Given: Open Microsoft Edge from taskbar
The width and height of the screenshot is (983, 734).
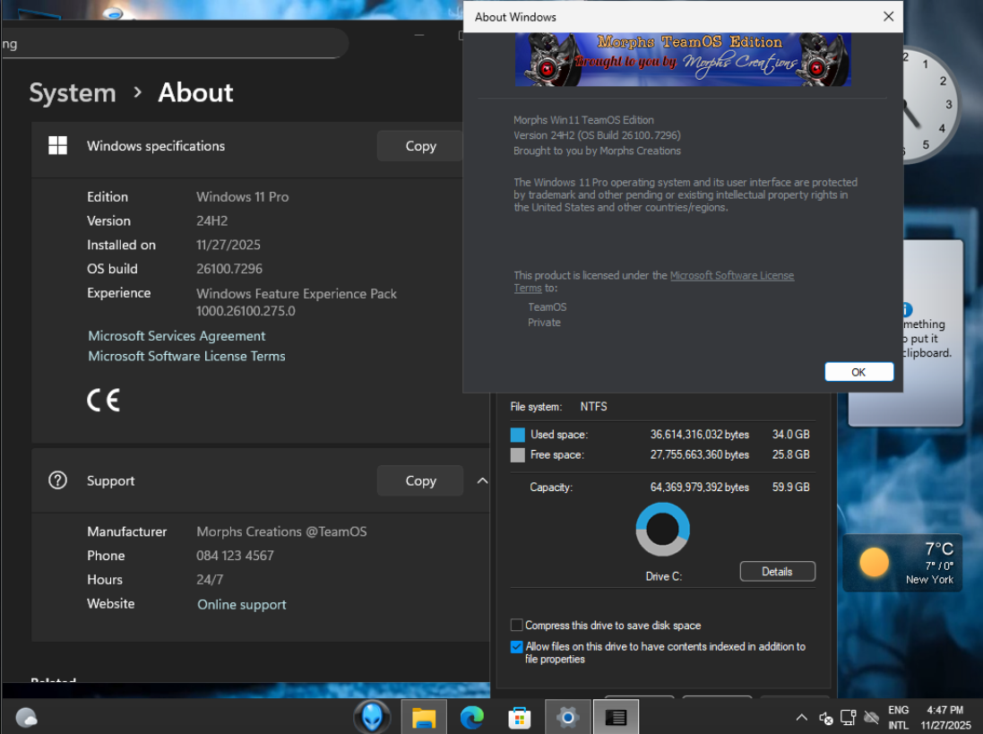Looking at the screenshot, I should [x=471, y=717].
